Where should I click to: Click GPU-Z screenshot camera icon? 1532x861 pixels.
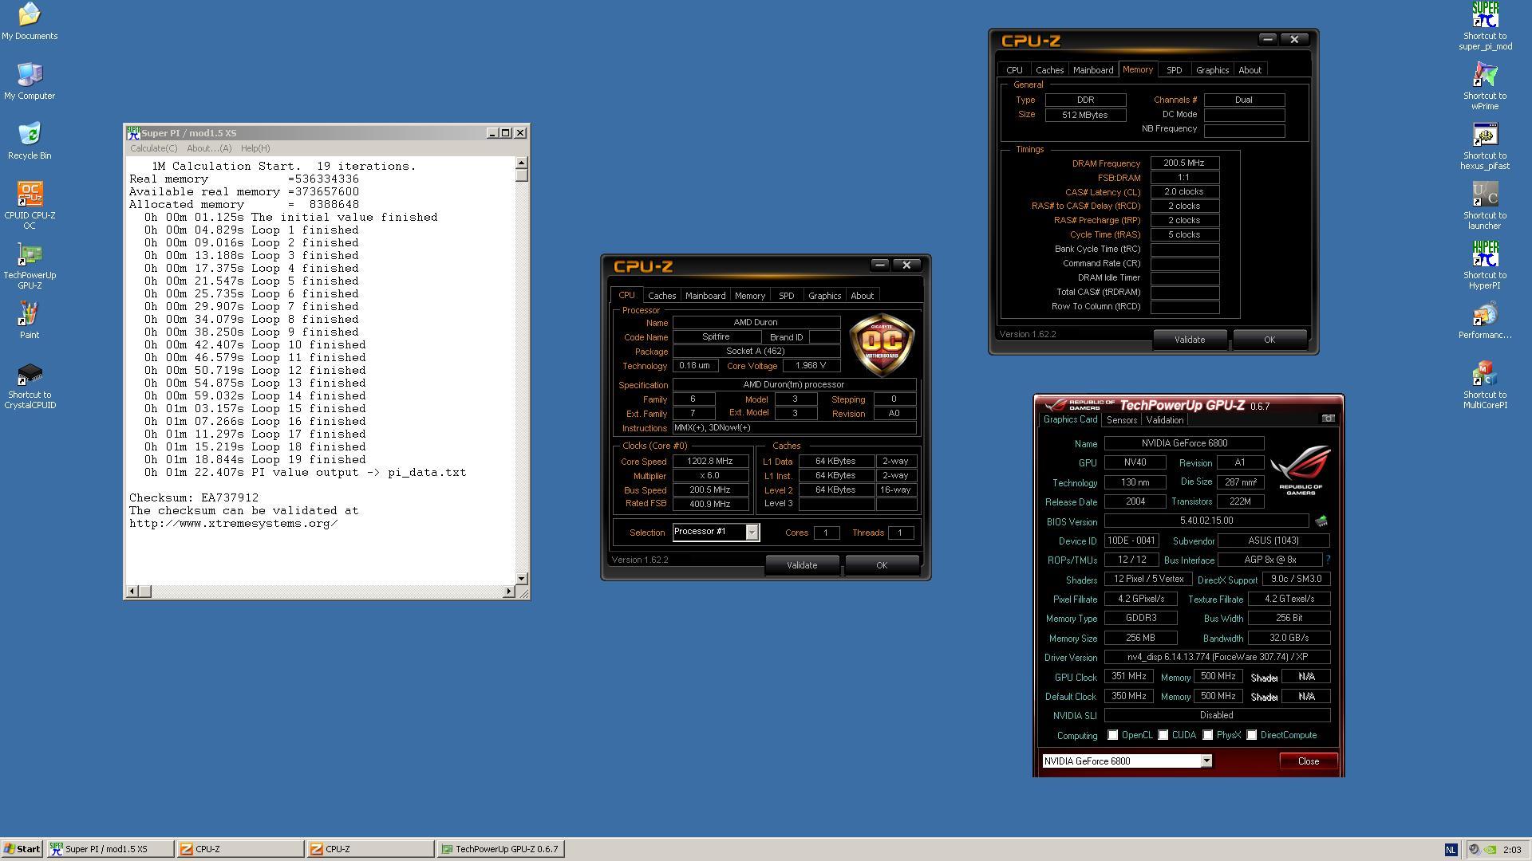[1328, 419]
